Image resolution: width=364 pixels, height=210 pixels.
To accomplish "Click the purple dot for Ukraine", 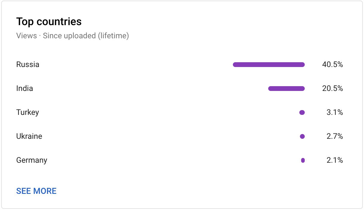I will [x=302, y=136].
